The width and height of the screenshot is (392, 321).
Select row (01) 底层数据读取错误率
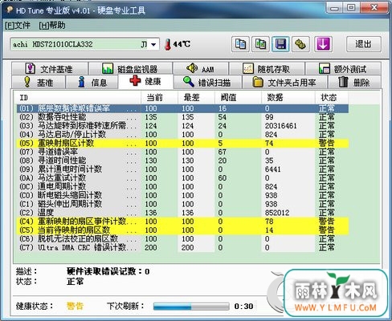182,108
